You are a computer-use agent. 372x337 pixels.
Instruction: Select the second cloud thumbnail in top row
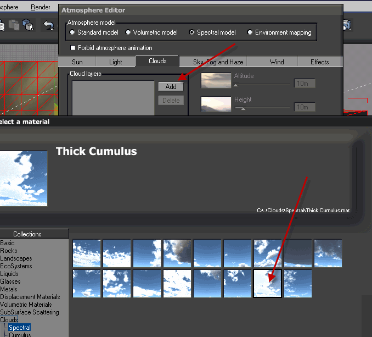pos(117,253)
